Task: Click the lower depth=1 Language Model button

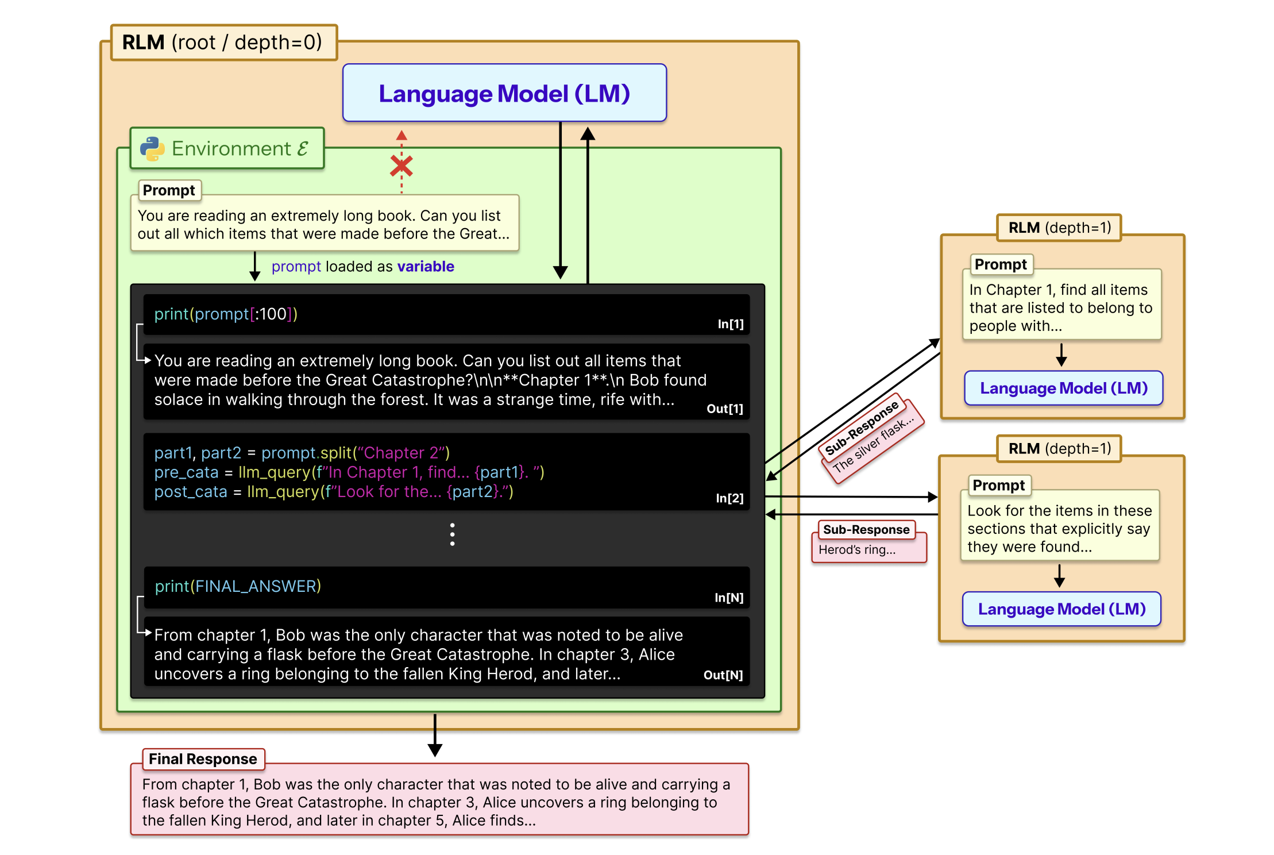Action: click(1061, 609)
